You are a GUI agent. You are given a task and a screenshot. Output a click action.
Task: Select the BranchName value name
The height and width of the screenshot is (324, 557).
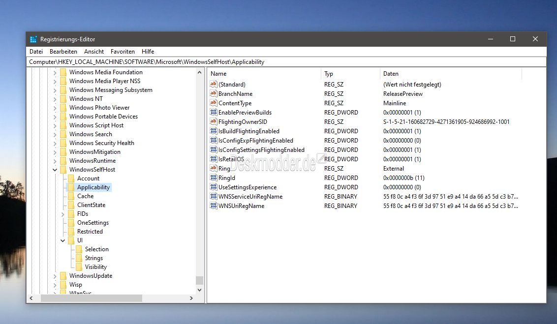point(235,94)
